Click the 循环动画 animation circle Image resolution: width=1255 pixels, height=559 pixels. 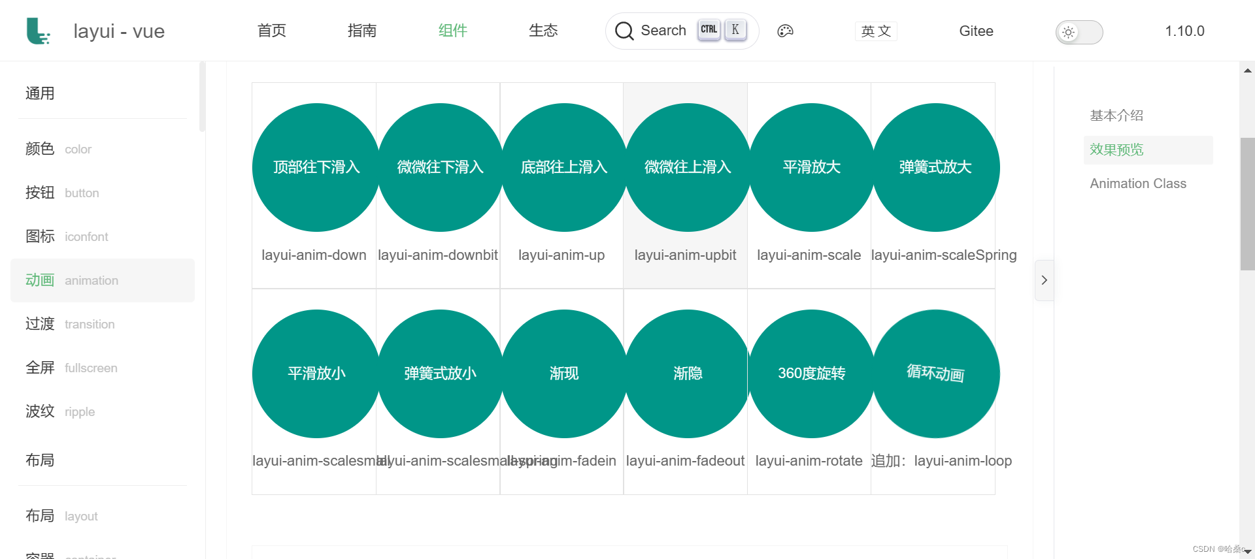coord(935,374)
